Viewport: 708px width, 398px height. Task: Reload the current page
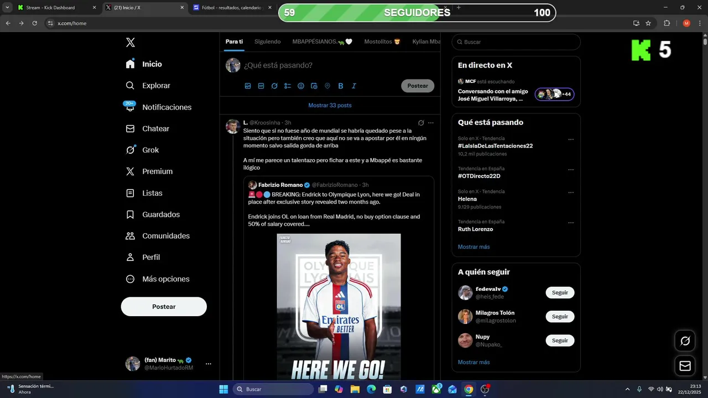(34, 23)
